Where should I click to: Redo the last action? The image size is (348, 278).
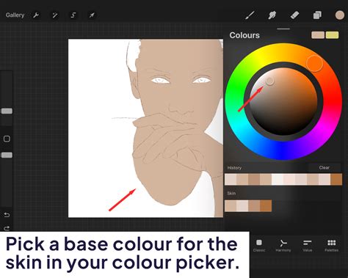7,228
